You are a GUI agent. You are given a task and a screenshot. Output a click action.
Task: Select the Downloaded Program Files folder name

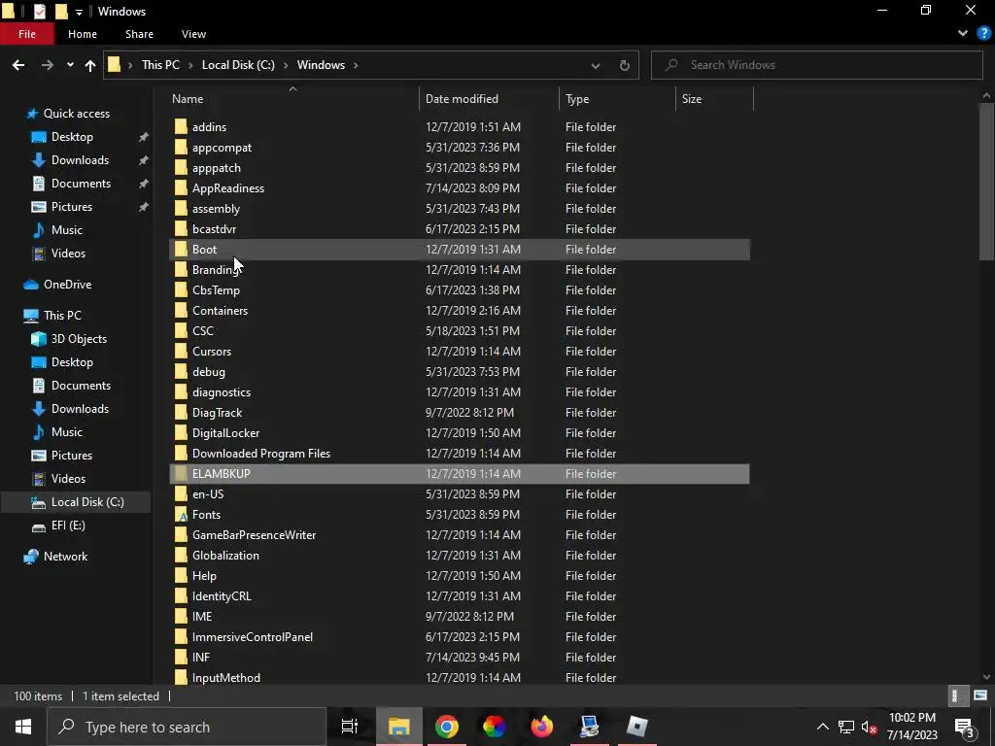pyautogui.click(x=261, y=454)
